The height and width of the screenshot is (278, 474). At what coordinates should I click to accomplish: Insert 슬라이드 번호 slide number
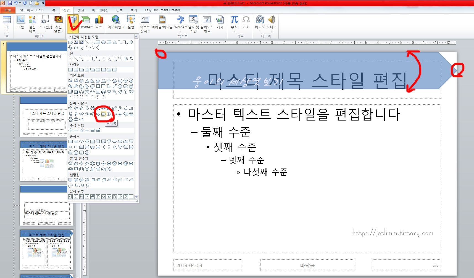(207, 24)
